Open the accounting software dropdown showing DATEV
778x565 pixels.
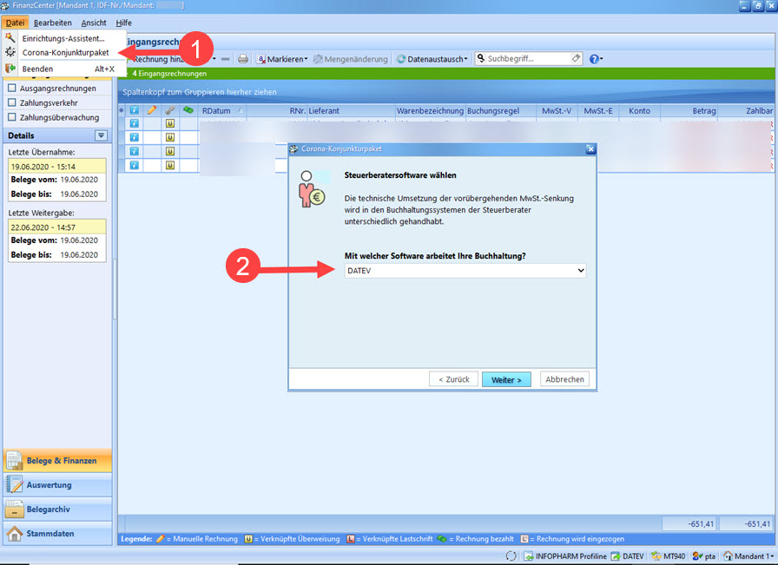(464, 271)
